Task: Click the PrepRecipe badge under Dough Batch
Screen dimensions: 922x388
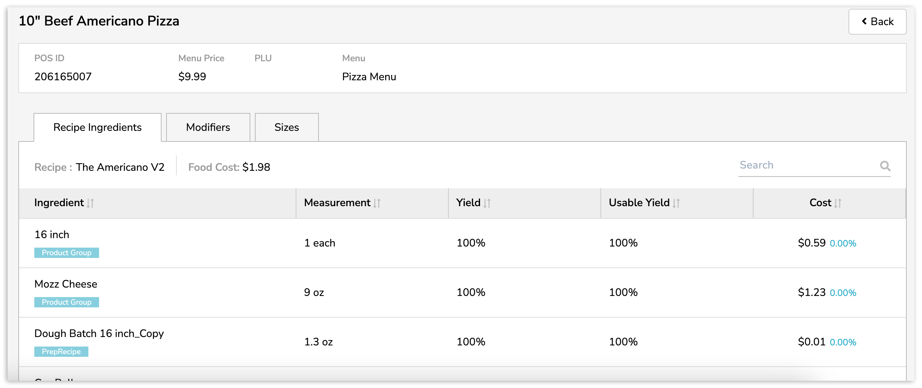Action: click(x=61, y=351)
